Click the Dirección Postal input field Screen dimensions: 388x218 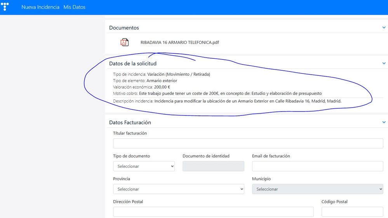coord(213,212)
